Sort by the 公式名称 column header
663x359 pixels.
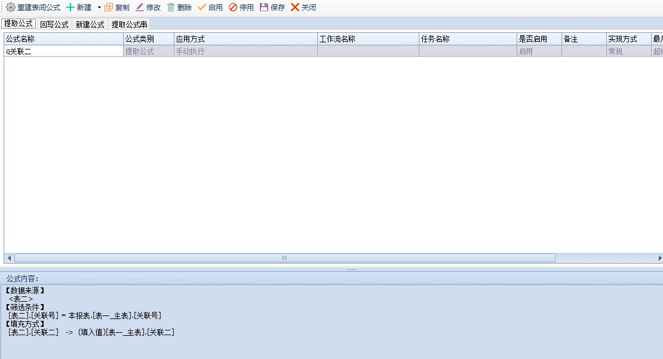63,39
